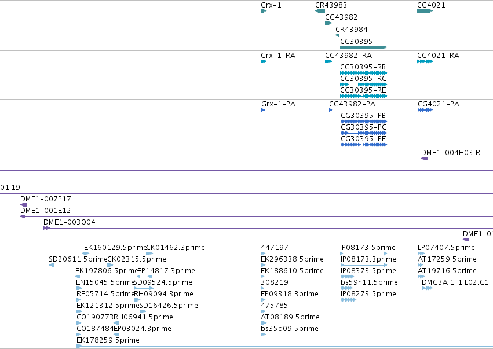Click RE05714.5prime EST label
Image resolution: width=493 pixels, height=349 pixels.
pos(105,294)
